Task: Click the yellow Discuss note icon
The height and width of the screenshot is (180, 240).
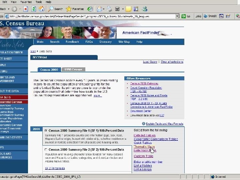Action: pos(128,9)
